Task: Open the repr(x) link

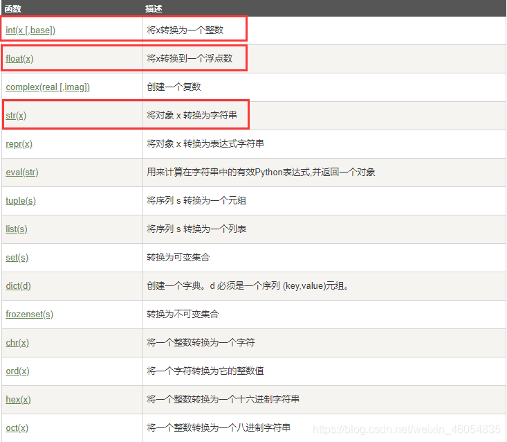Action: pyautogui.click(x=19, y=144)
